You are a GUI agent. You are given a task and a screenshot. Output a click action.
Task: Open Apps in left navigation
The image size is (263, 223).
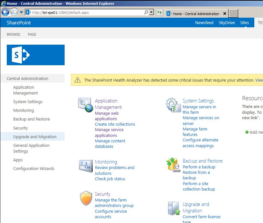(18, 160)
